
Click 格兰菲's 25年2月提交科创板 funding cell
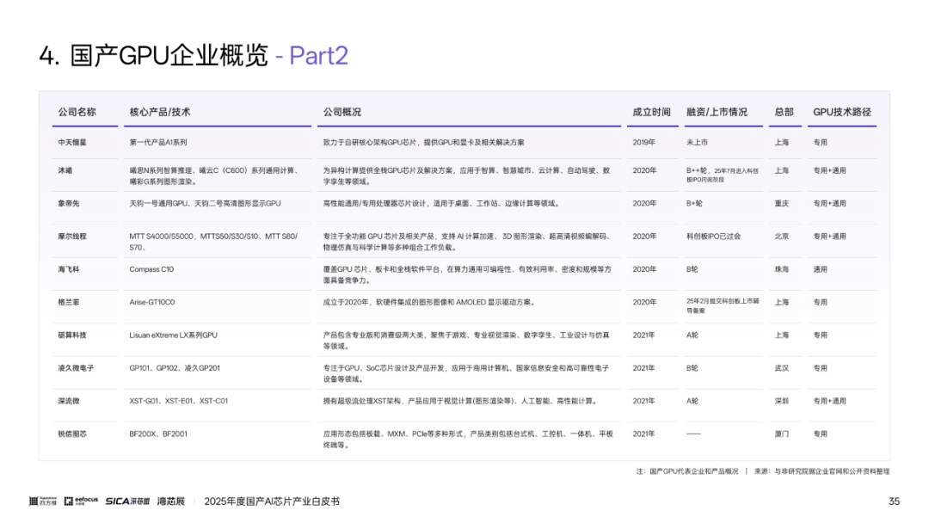tap(723, 305)
